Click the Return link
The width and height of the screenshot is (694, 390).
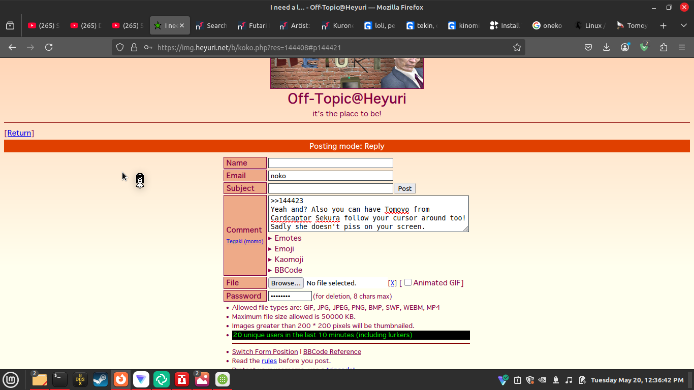click(x=19, y=133)
